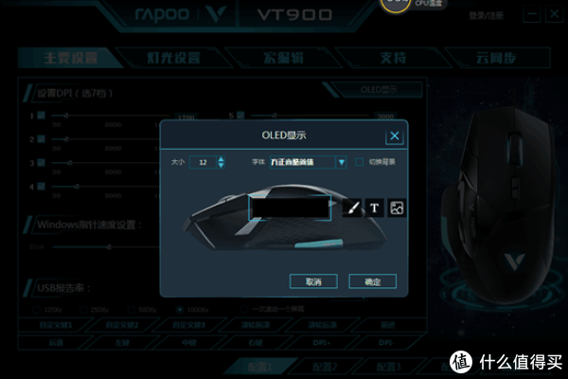Toggle DPI level 1 checkbox
568x379 pixels.
(42, 116)
